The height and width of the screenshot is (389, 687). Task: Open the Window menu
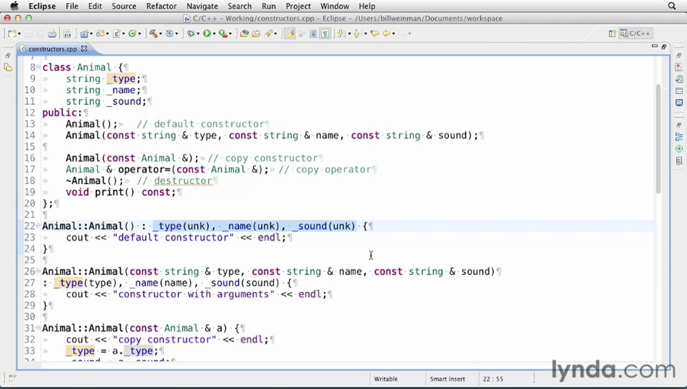click(x=334, y=6)
